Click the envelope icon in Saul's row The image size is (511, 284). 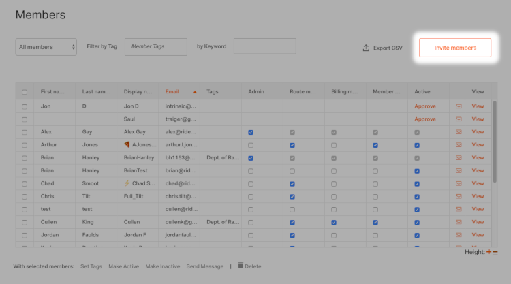coord(459,119)
